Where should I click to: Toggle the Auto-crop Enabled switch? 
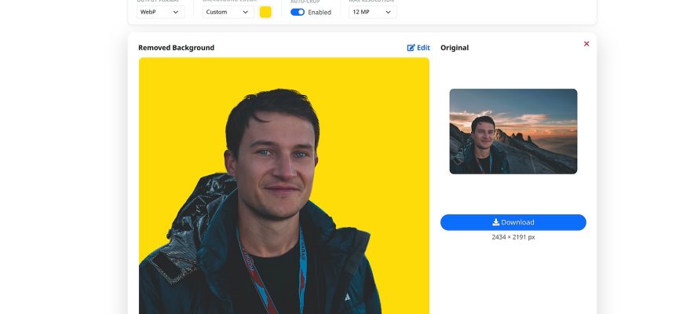[x=298, y=13]
